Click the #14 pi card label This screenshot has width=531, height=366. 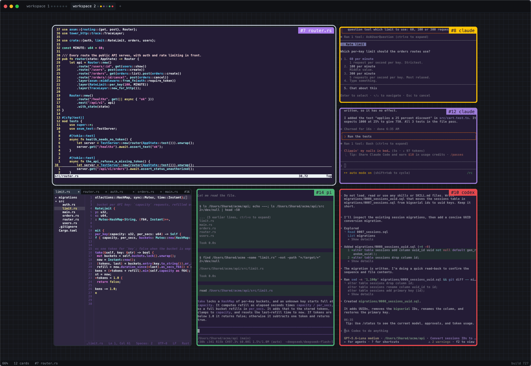click(x=324, y=192)
